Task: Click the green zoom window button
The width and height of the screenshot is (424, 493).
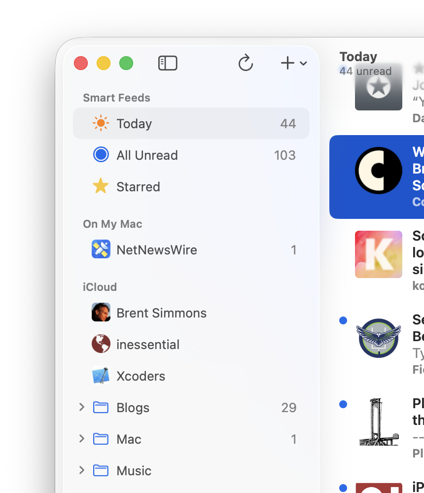Action: [126, 63]
